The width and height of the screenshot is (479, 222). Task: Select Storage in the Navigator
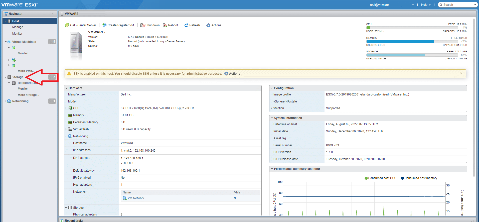(18, 77)
